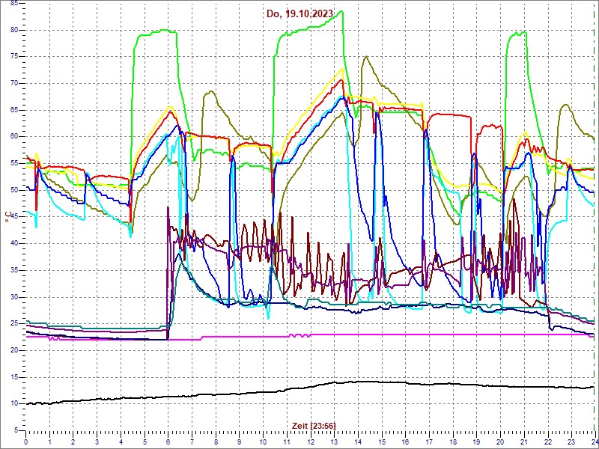Click hour 24 at the time axis end
Viewport: 599px width, 449px height.
click(x=593, y=442)
